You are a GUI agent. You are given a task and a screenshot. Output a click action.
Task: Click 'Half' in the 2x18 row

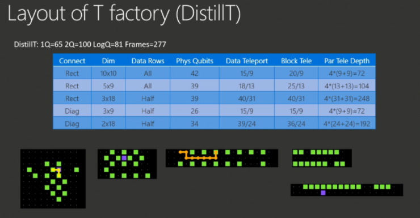point(148,123)
